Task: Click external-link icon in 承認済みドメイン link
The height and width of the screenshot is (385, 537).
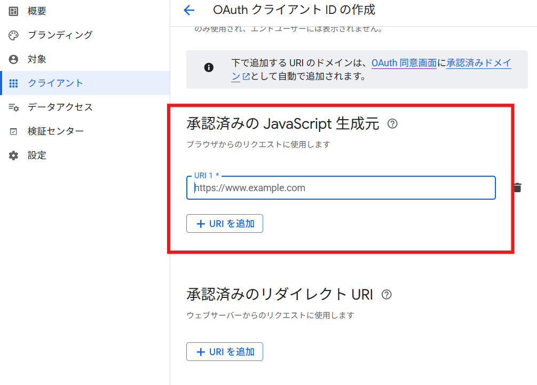Action: [246, 77]
